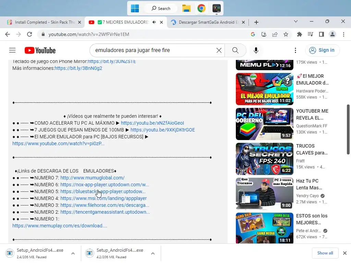Click the YouTube search magnifier button

(235, 50)
